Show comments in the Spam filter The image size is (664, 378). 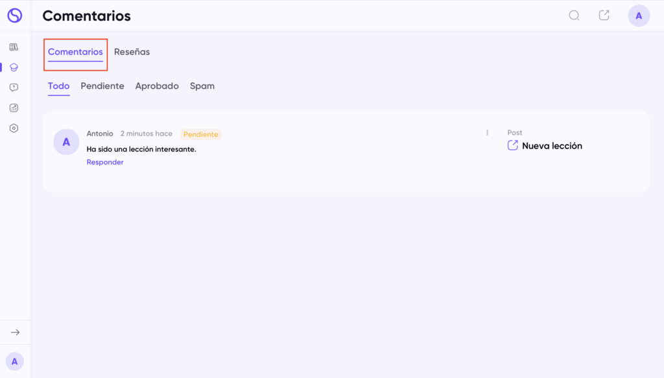[202, 86]
